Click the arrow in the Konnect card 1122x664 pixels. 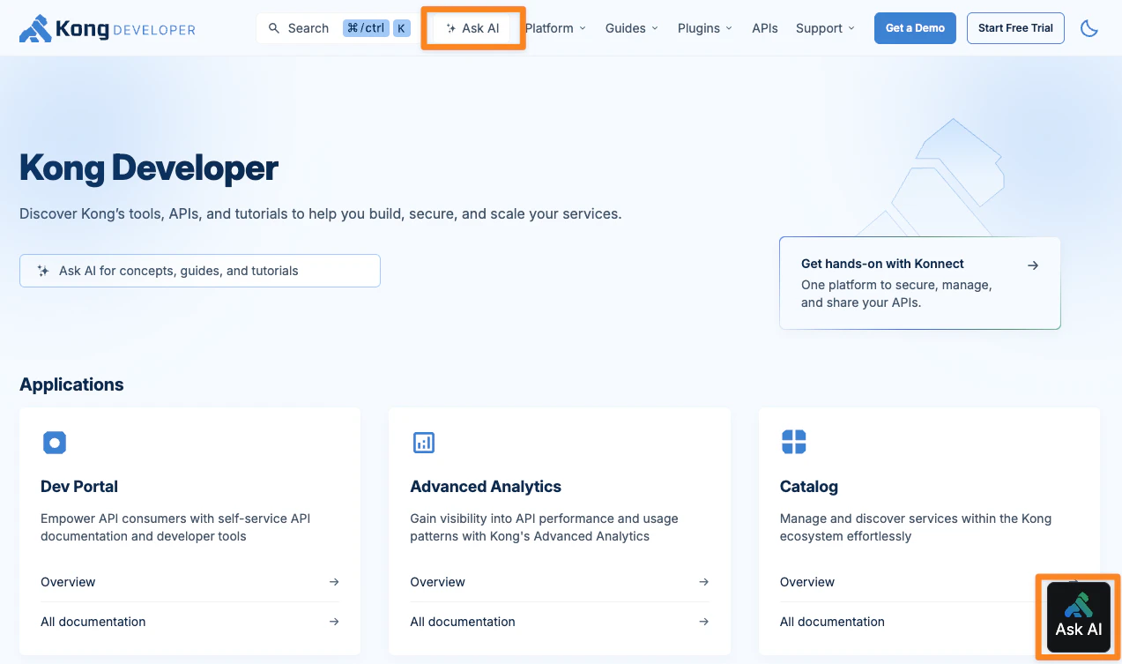click(1033, 265)
